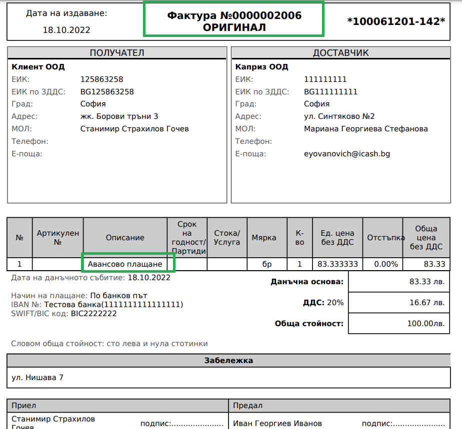Image resolution: width=462 pixels, height=429 pixels.
Task: Select the payment method "По банков път"
Action: coord(118,296)
